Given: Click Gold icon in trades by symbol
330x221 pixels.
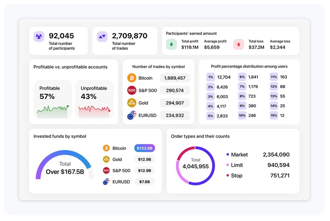Looking at the screenshot, I should (132, 103).
